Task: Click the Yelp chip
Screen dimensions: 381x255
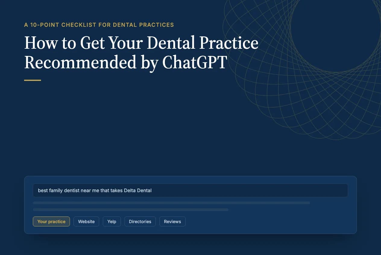Action: click(112, 222)
